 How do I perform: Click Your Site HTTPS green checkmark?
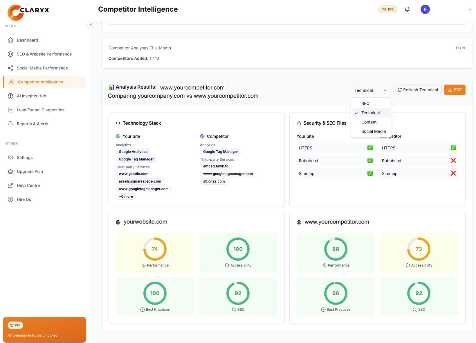(x=370, y=148)
